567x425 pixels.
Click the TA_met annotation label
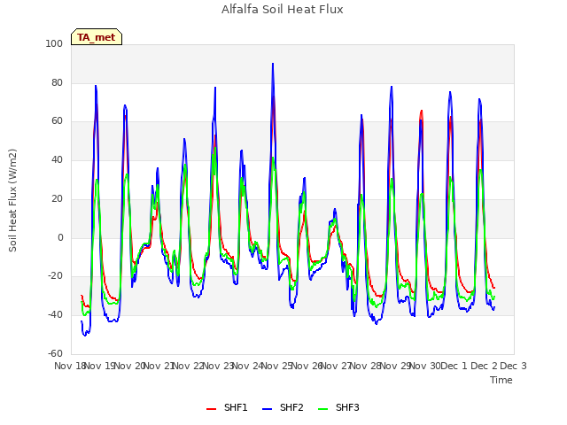point(97,37)
